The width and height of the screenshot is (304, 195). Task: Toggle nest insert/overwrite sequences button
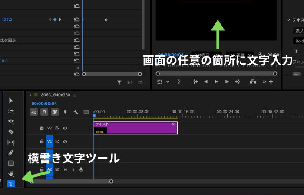(34, 112)
